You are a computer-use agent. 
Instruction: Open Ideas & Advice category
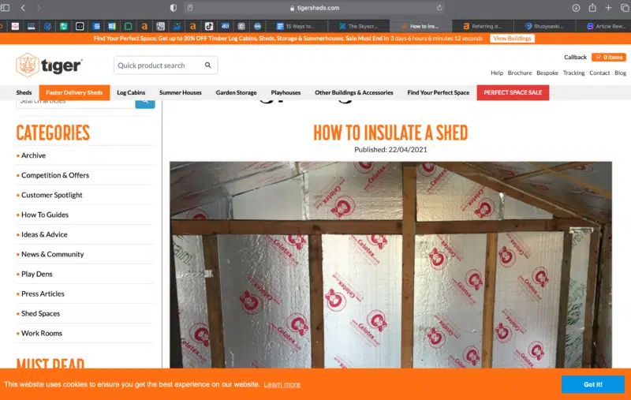pyautogui.click(x=44, y=234)
